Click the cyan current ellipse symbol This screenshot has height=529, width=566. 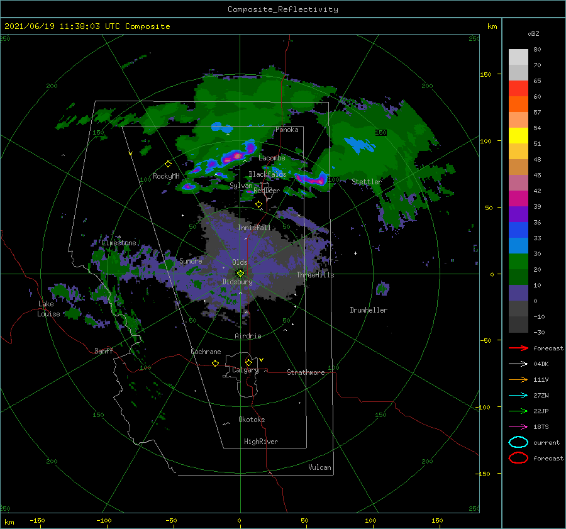(518, 442)
